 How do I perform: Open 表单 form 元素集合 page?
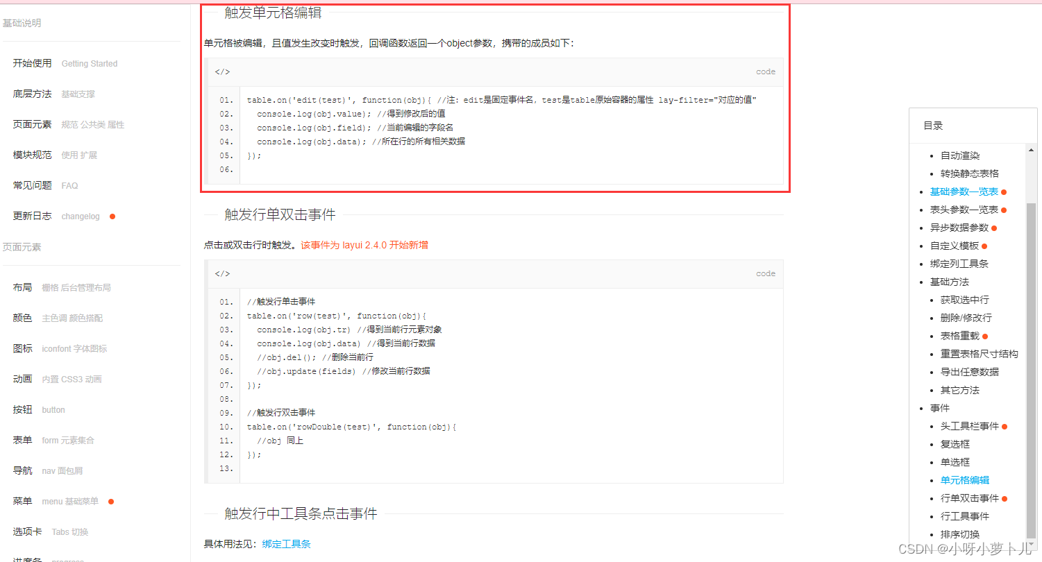53,440
